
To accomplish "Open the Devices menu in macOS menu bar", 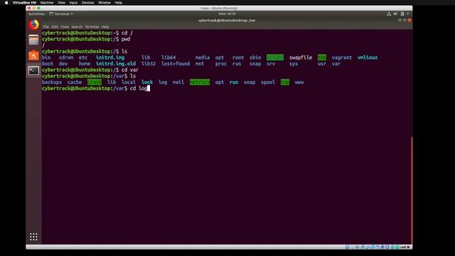I will click(x=87, y=3).
